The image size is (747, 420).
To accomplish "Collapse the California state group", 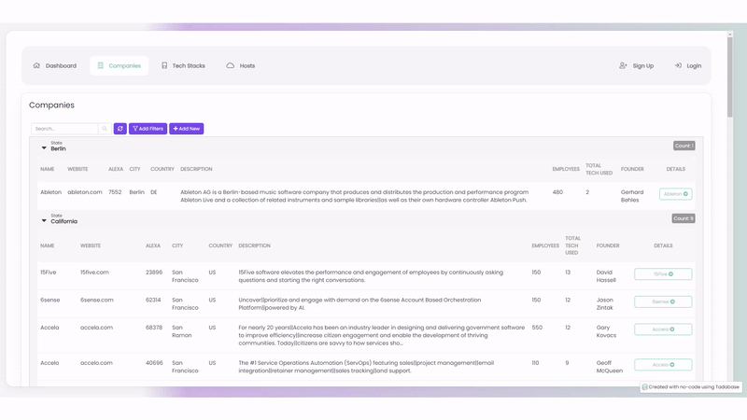I will click(44, 221).
